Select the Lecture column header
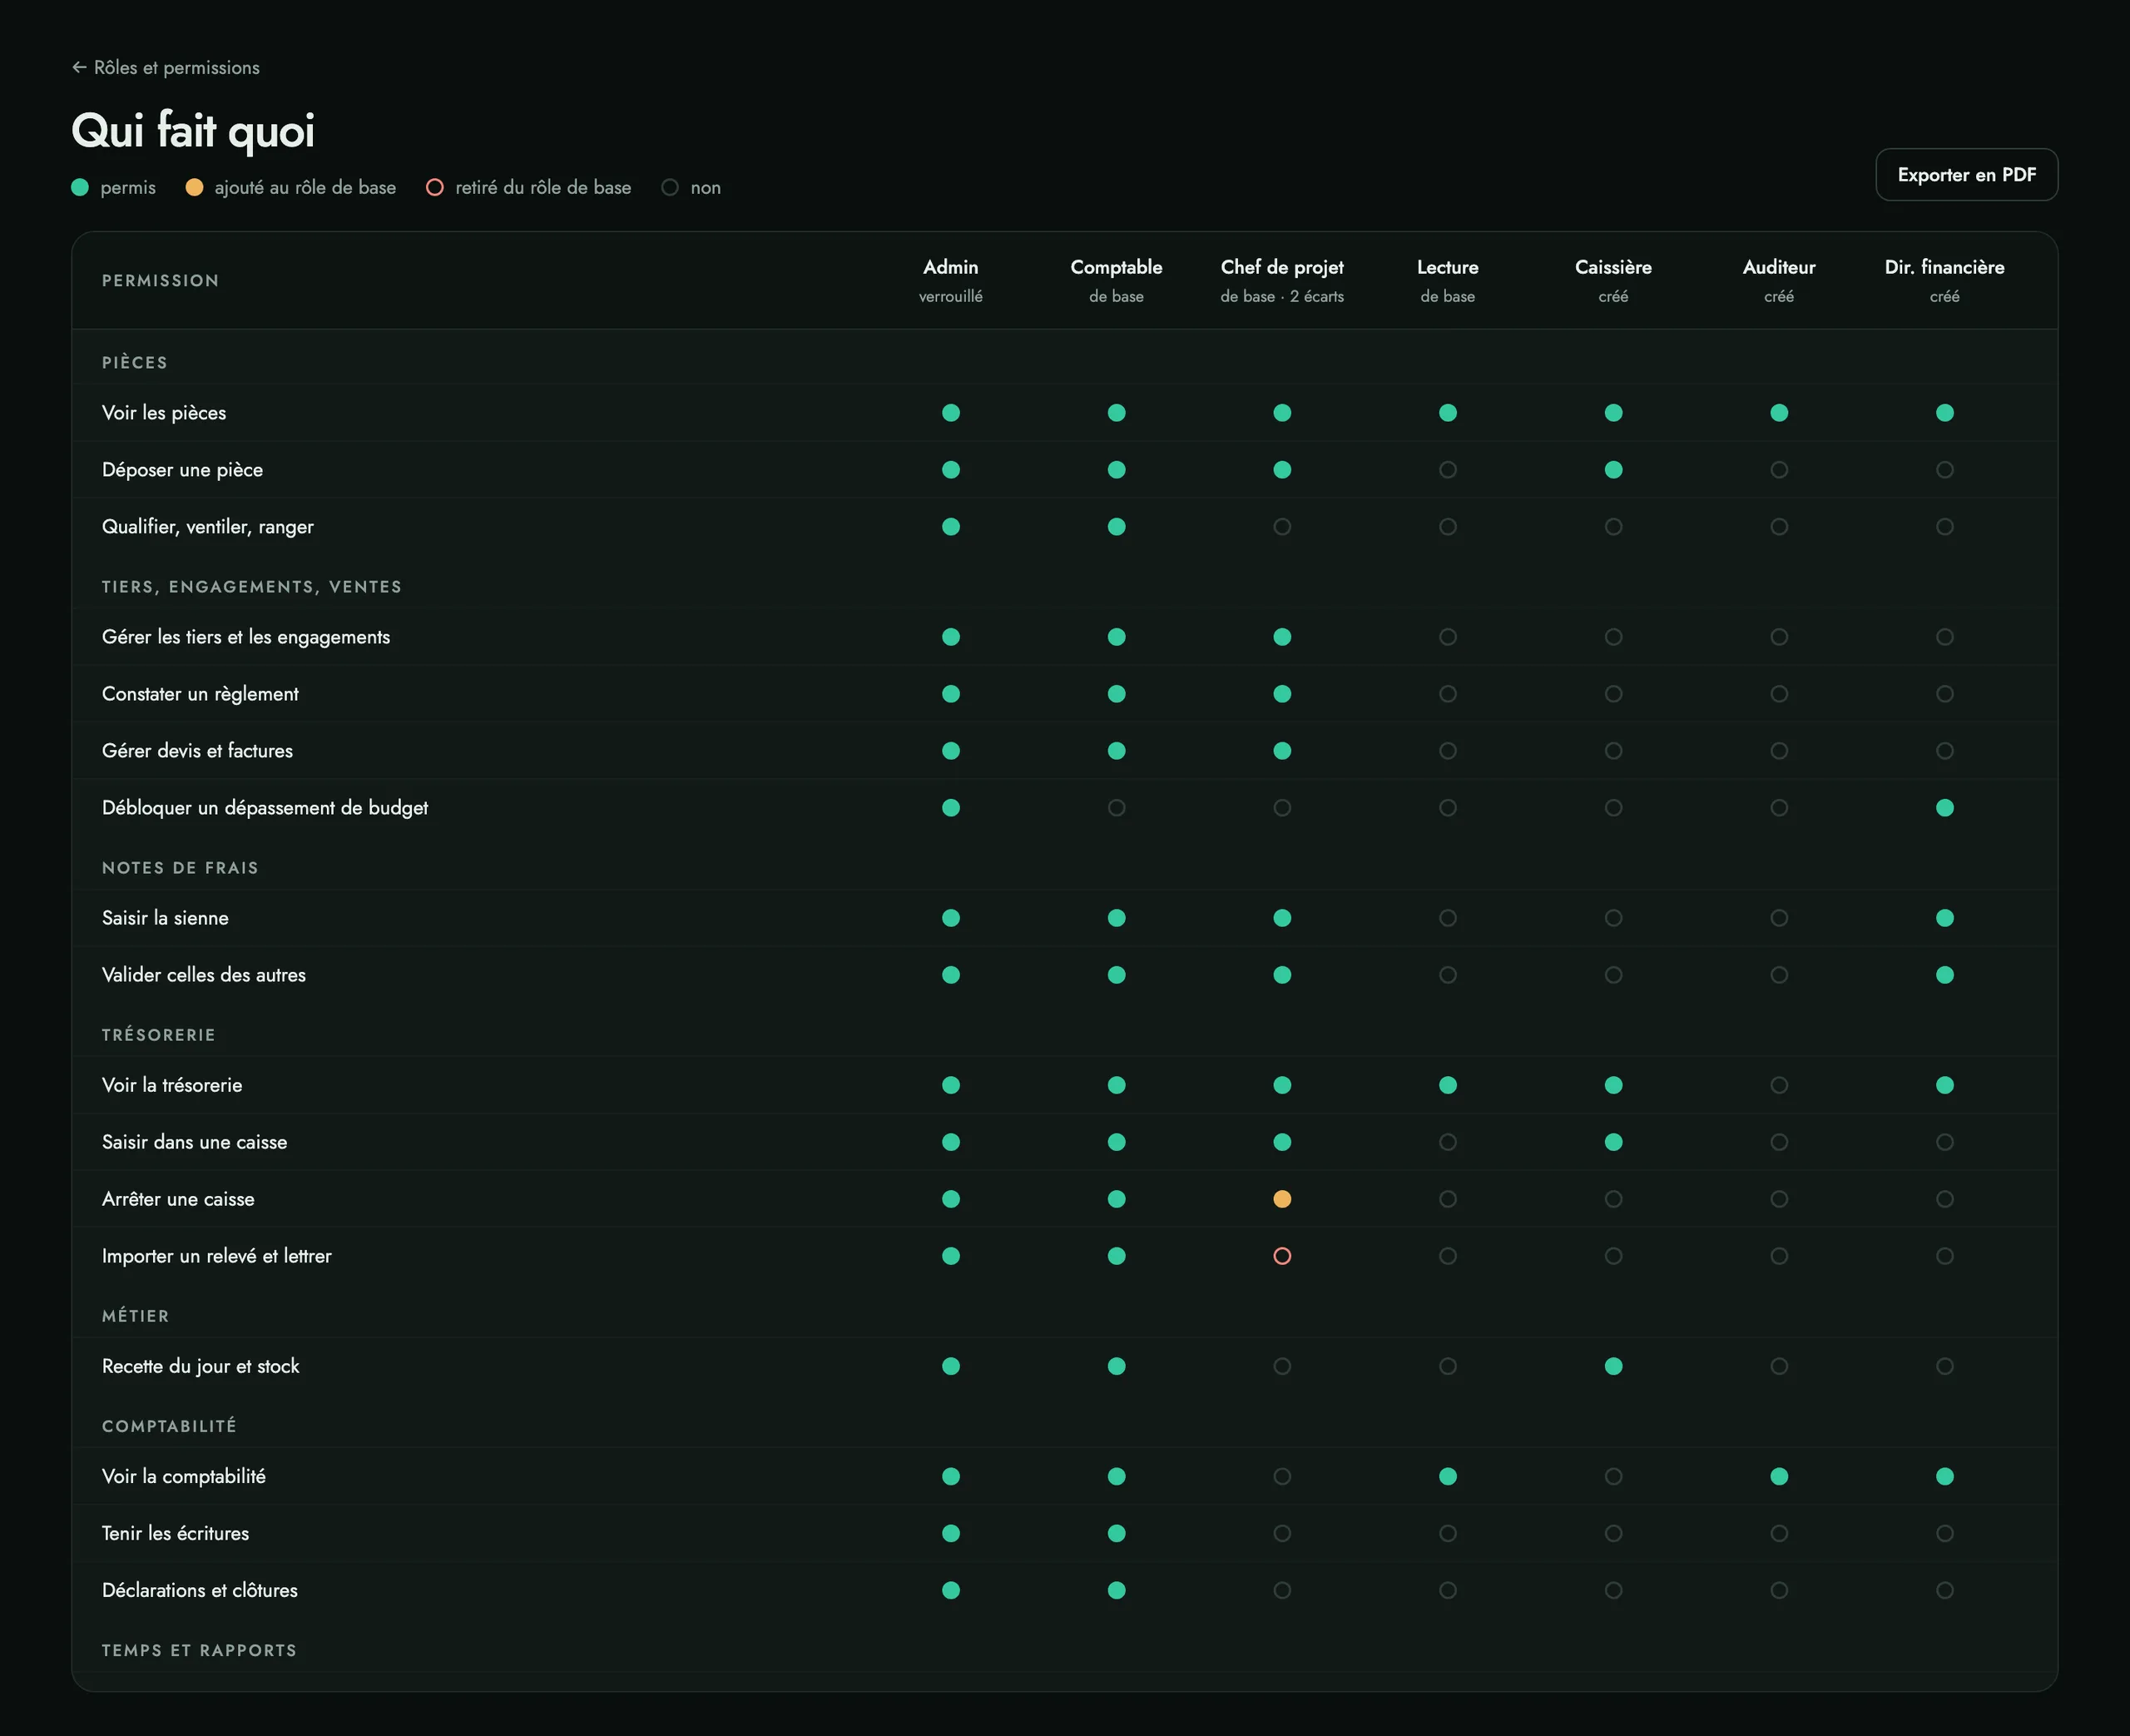2130x1736 pixels. click(x=1448, y=280)
